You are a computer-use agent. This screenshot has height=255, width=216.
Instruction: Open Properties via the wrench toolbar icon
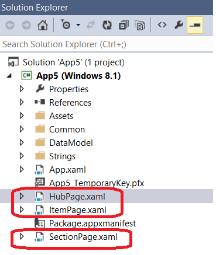coord(179,25)
